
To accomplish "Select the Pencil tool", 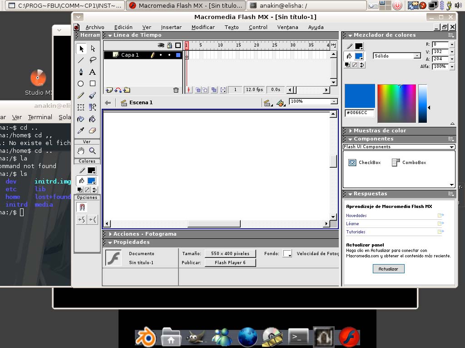I will point(81,95).
